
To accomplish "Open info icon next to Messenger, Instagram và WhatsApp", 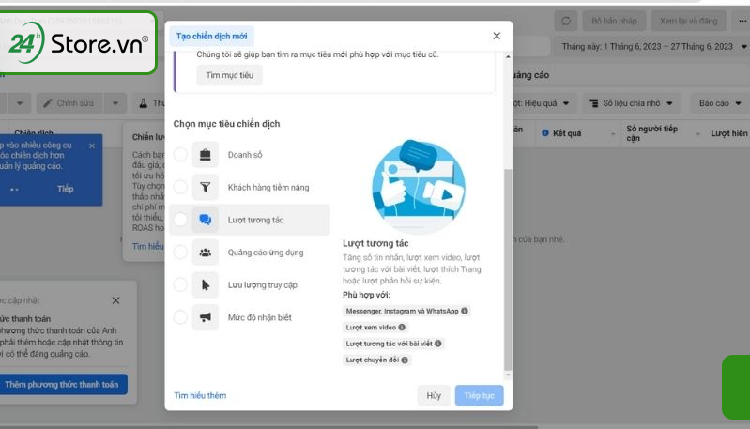I will [465, 311].
